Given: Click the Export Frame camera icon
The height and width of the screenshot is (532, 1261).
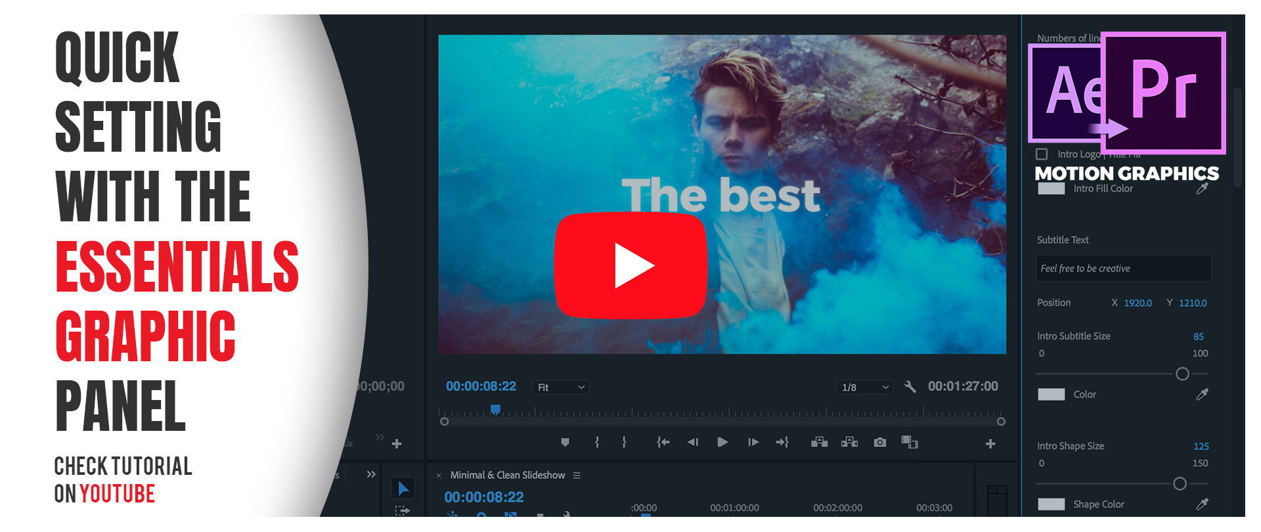Looking at the screenshot, I should [x=880, y=443].
